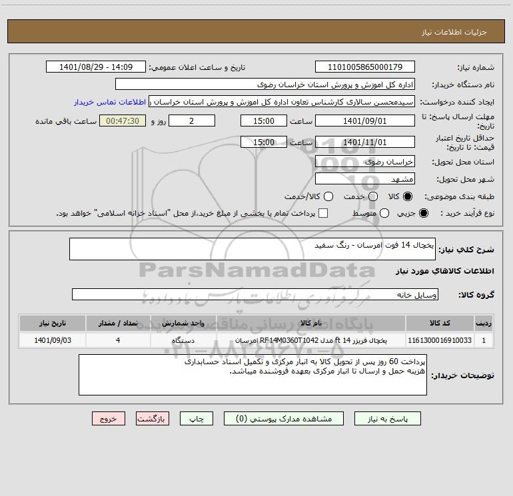Click the پاسخ به نیاز button
Viewport: 513px width, 496px height.
point(388,419)
